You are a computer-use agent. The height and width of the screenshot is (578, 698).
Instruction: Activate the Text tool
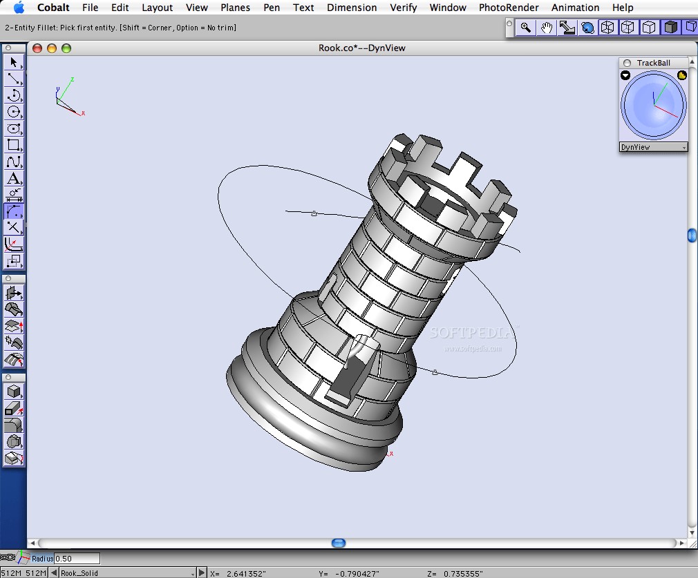[x=14, y=179]
